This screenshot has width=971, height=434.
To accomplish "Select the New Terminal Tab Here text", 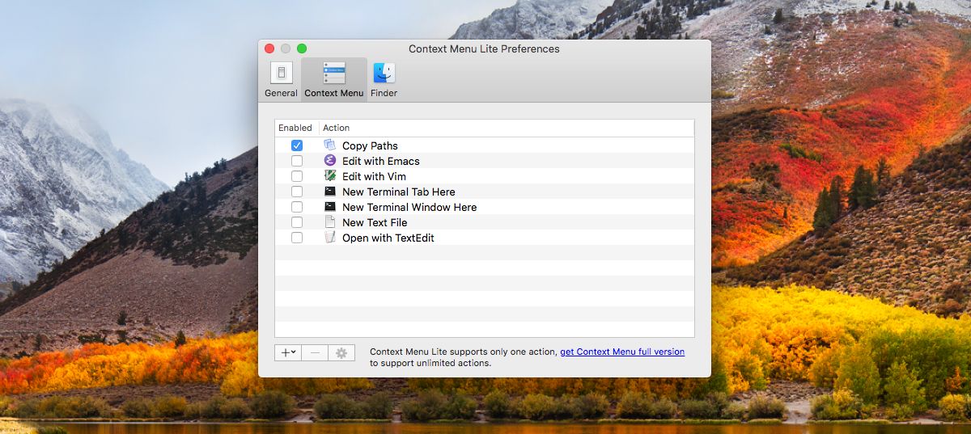I will [399, 192].
